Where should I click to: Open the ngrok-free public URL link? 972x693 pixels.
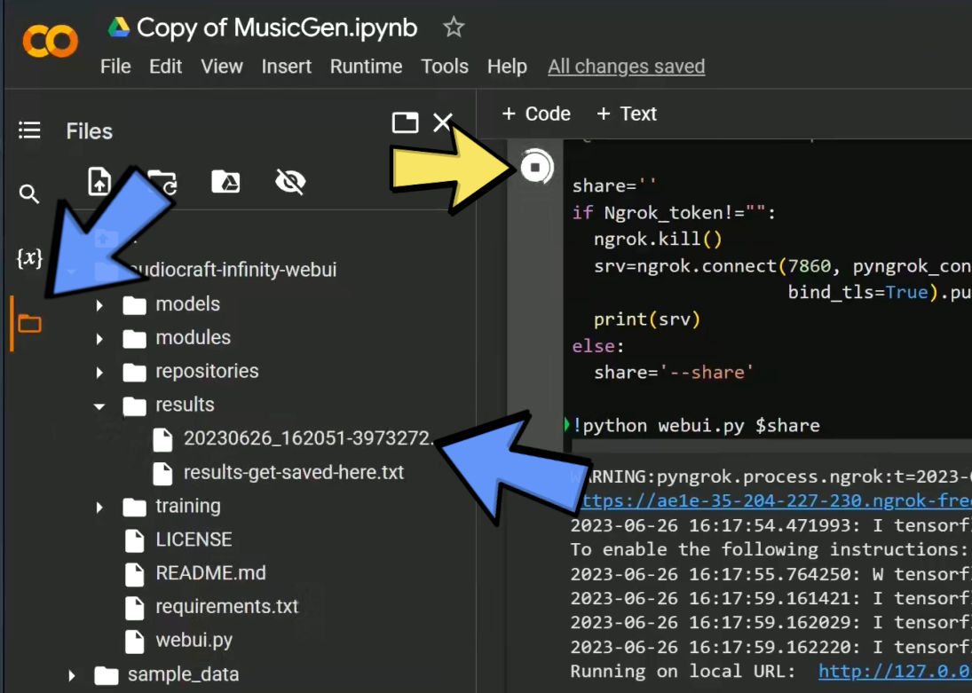775,500
